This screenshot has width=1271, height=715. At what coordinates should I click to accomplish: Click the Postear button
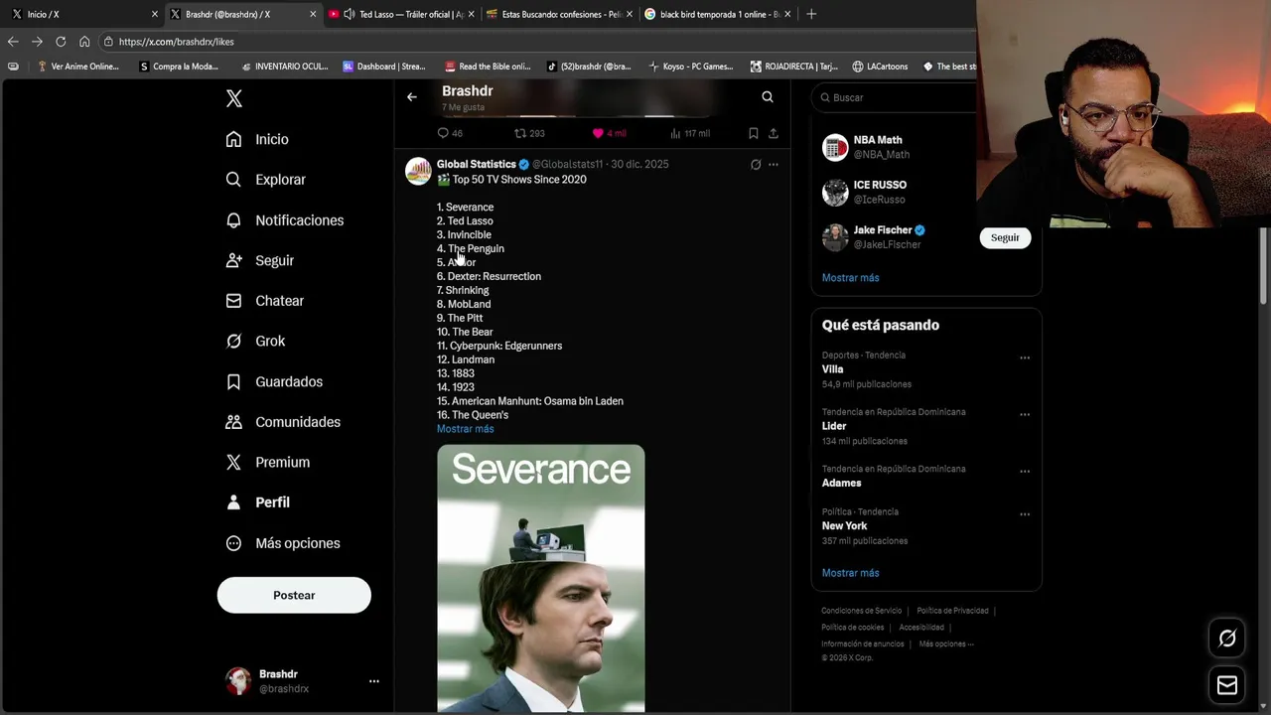pyautogui.click(x=294, y=595)
